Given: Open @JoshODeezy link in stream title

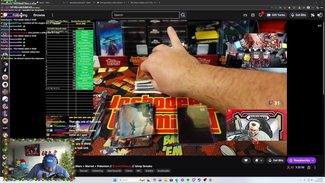Looking at the screenshot, I should pyautogui.click(x=122, y=166).
